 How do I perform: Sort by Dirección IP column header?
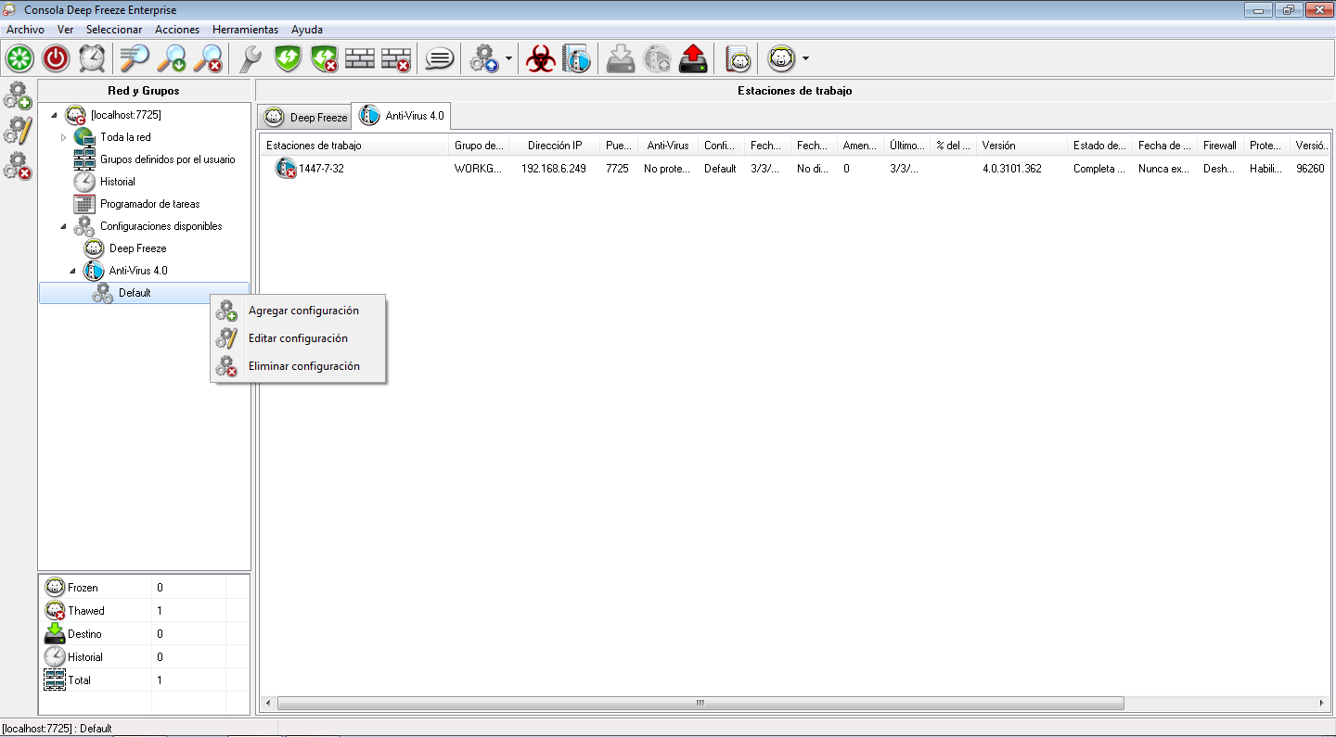click(555, 146)
